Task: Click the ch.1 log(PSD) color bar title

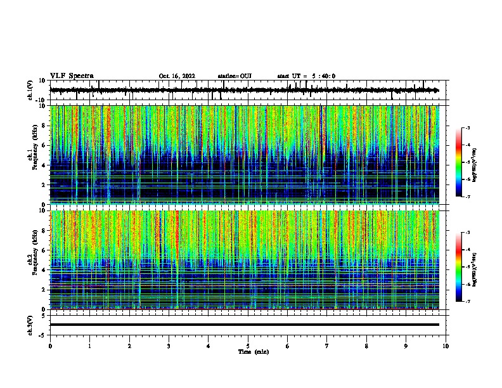Action: click(x=474, y=165)
